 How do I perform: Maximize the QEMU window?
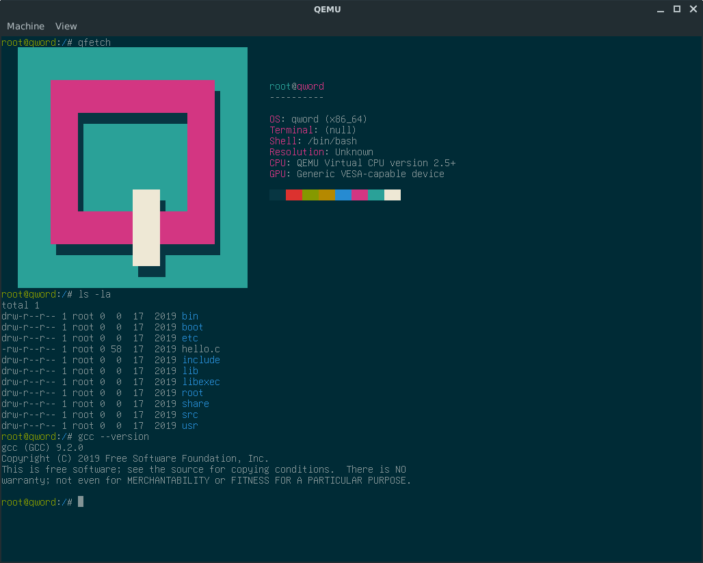tap(677, 9)
